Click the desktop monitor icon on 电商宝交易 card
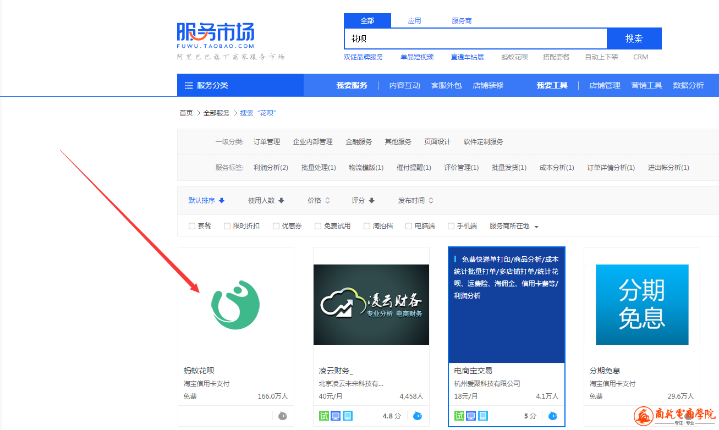The width and height of the screenshot is (719, 430). click(x=471, y=416)
